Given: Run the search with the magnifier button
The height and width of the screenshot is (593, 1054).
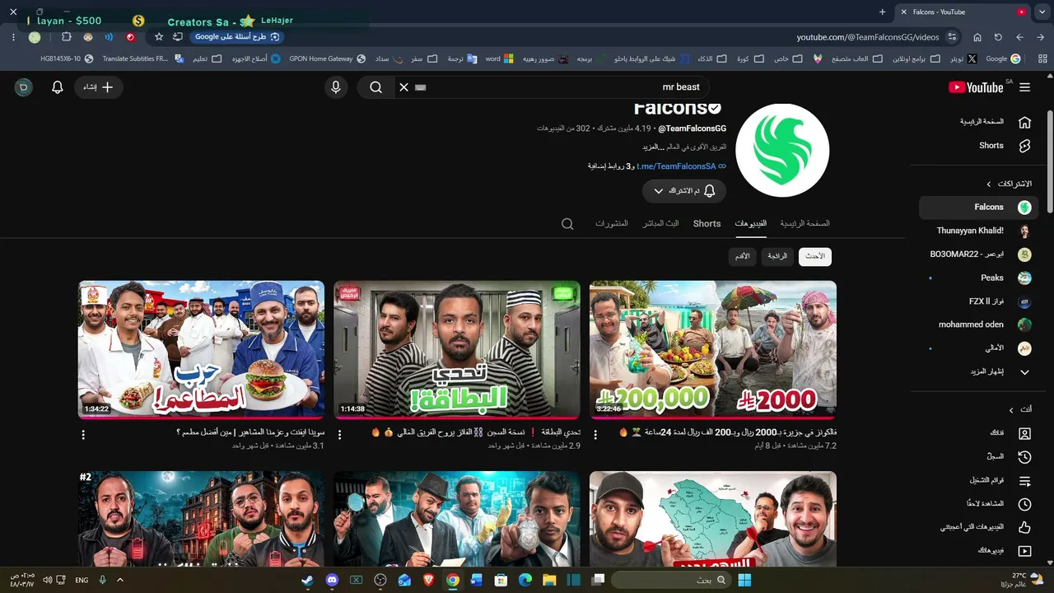Looking at the screenshot, I should point(375,87).
